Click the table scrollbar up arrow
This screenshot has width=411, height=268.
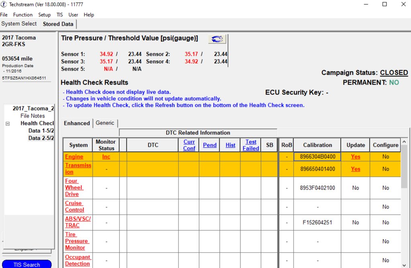[404, 142]
